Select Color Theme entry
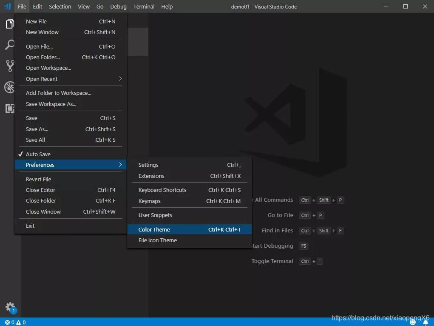The width and height of the screenshot is (434, 326). 189,229
